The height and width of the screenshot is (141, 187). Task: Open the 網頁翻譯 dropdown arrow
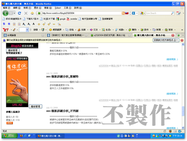coord(64,30)
